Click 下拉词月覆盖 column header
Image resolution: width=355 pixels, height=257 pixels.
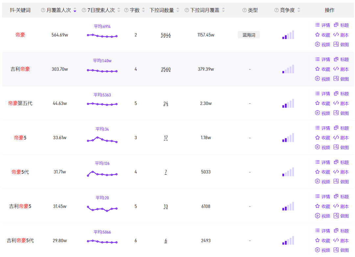(x=205, y=10)
